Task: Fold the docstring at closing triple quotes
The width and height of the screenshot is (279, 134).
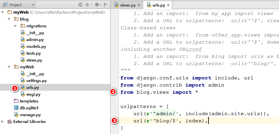Action: coord(118,71)
